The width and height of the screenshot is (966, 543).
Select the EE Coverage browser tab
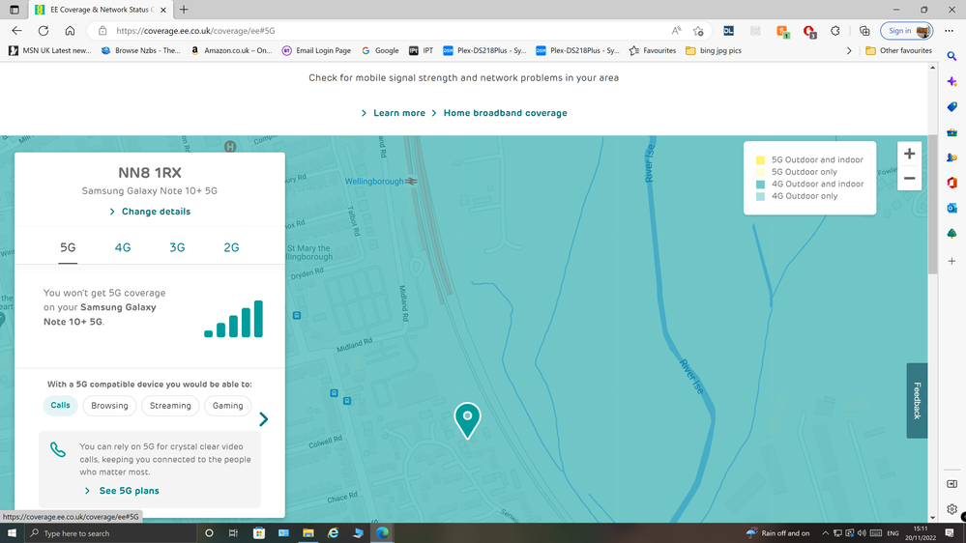(101, 10)
